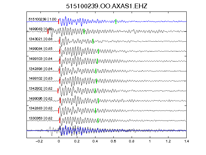
Task: Click the green marker on blue trace 515100239
Action: (x=116, y=22)
